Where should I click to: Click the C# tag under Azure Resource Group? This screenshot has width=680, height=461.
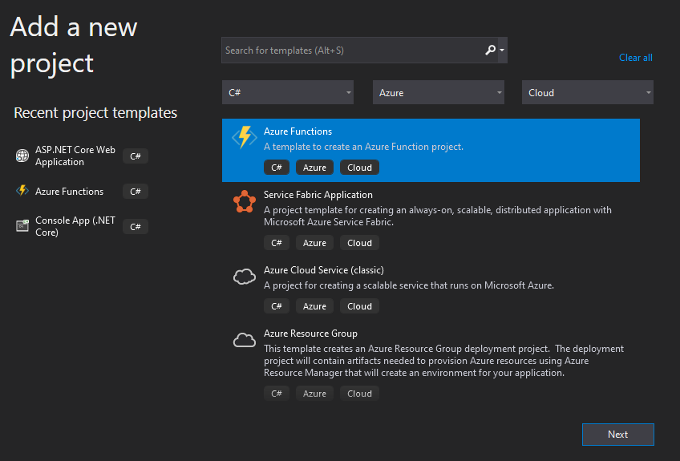[x=276, y=394]
